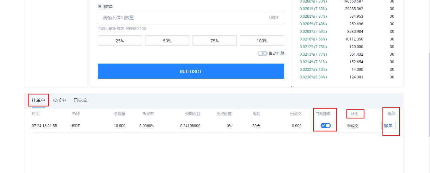The width and height of the screenshot is (430, 173).
Task: Click 撤单 to cancel the USDT order
Action: tap(388, 126)
